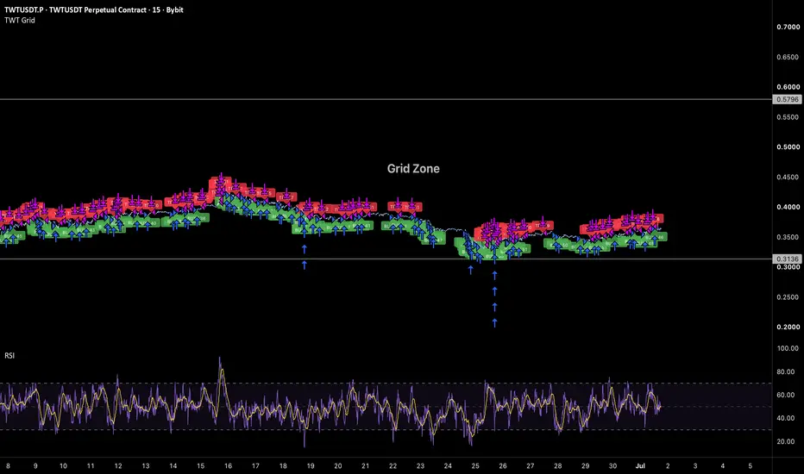Click the 0.5500 price axis label
The image size is (804, 474).
click(x=788, y=117)
